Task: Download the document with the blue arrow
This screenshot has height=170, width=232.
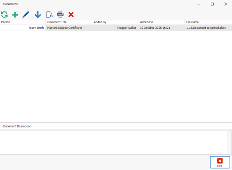Action: pos(38,15)
